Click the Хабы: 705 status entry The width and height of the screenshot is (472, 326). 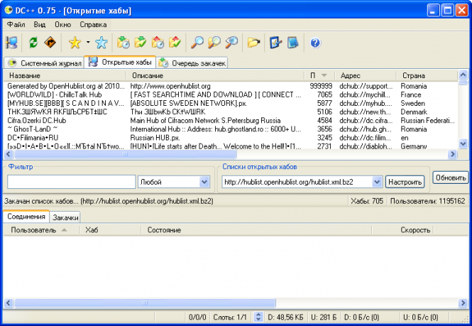click(367, 201)
